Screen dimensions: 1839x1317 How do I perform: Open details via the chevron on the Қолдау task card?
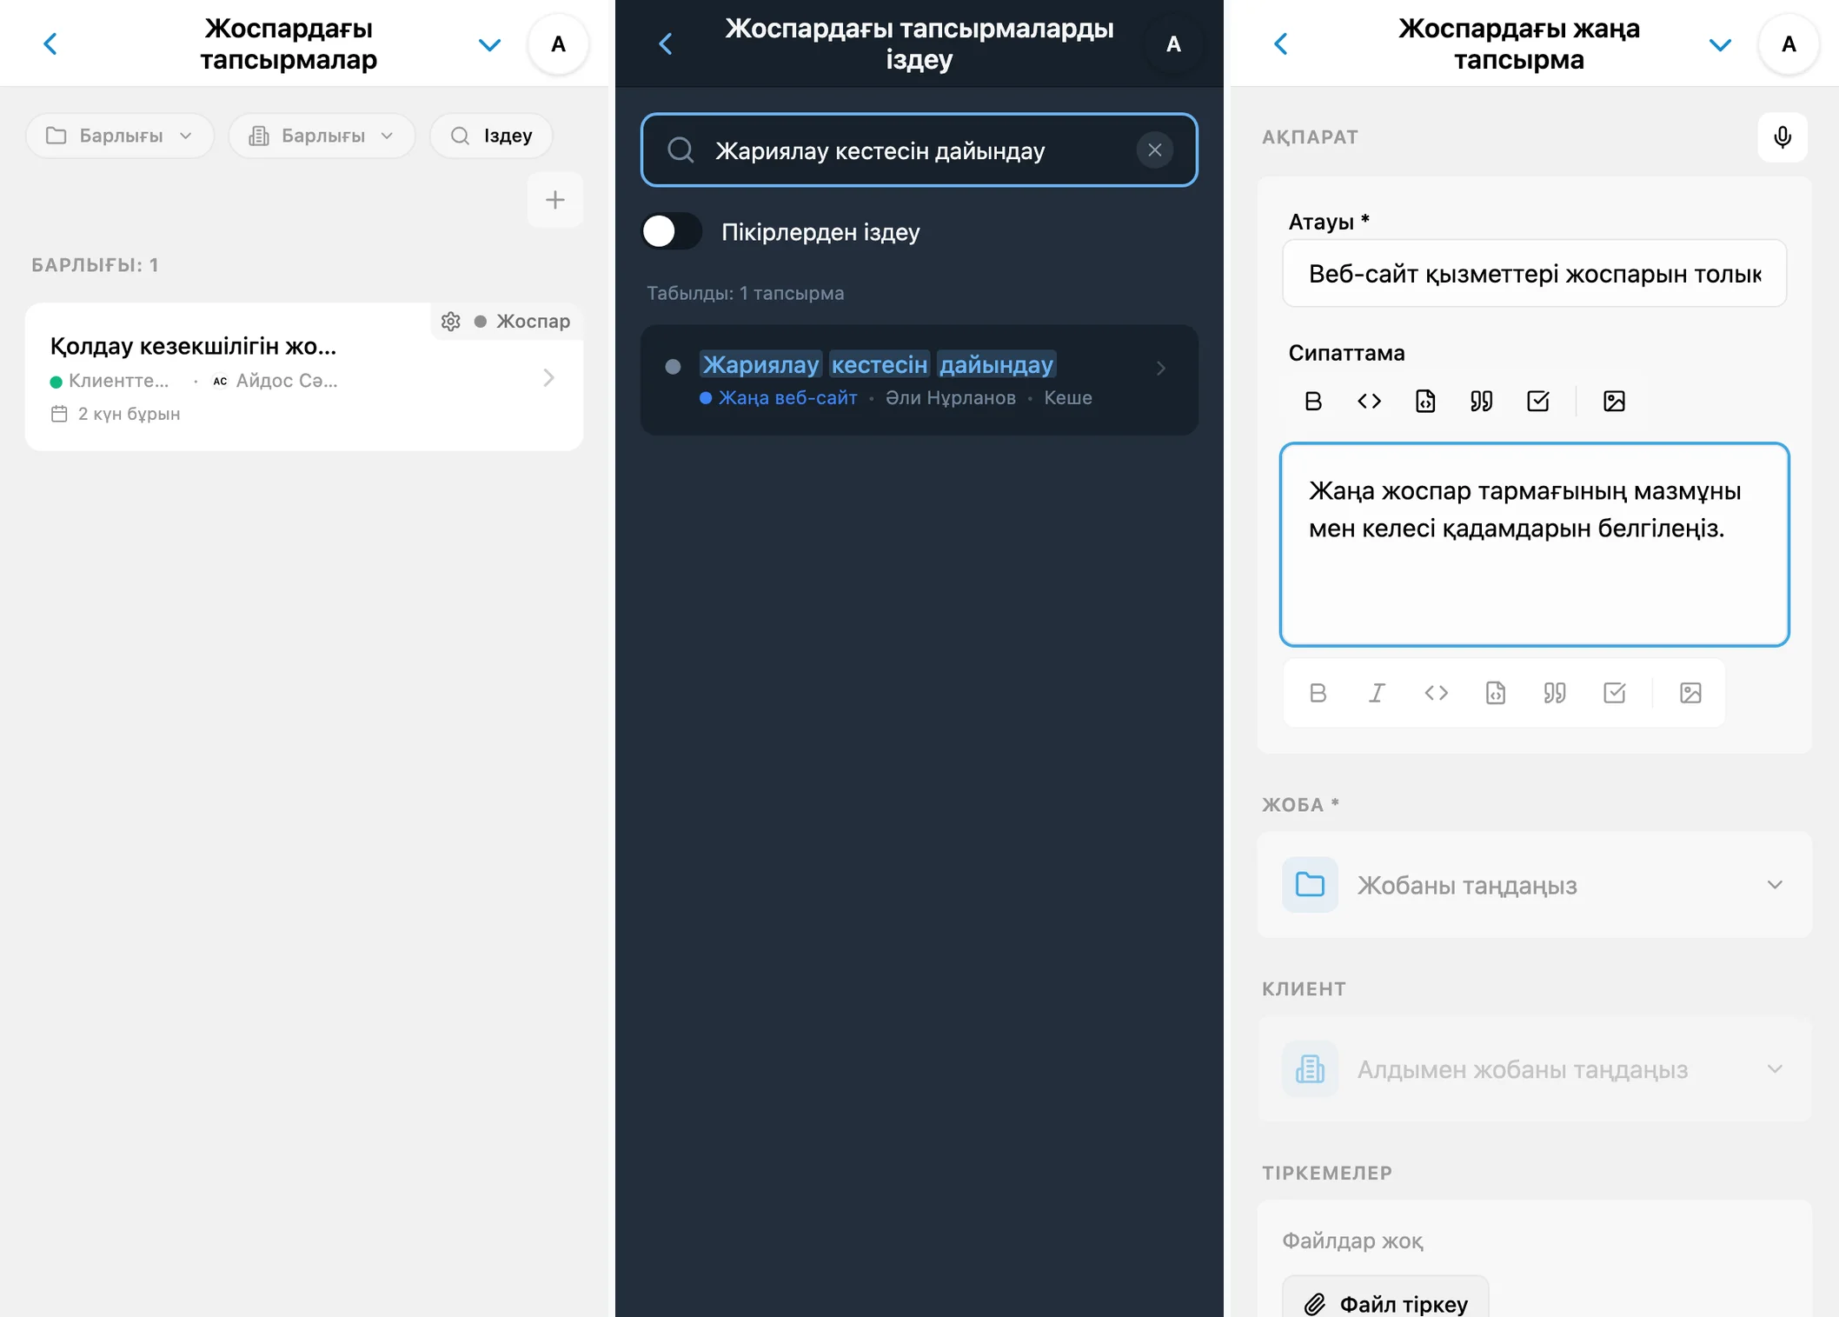pyautogui.click(x=548, y=377)
